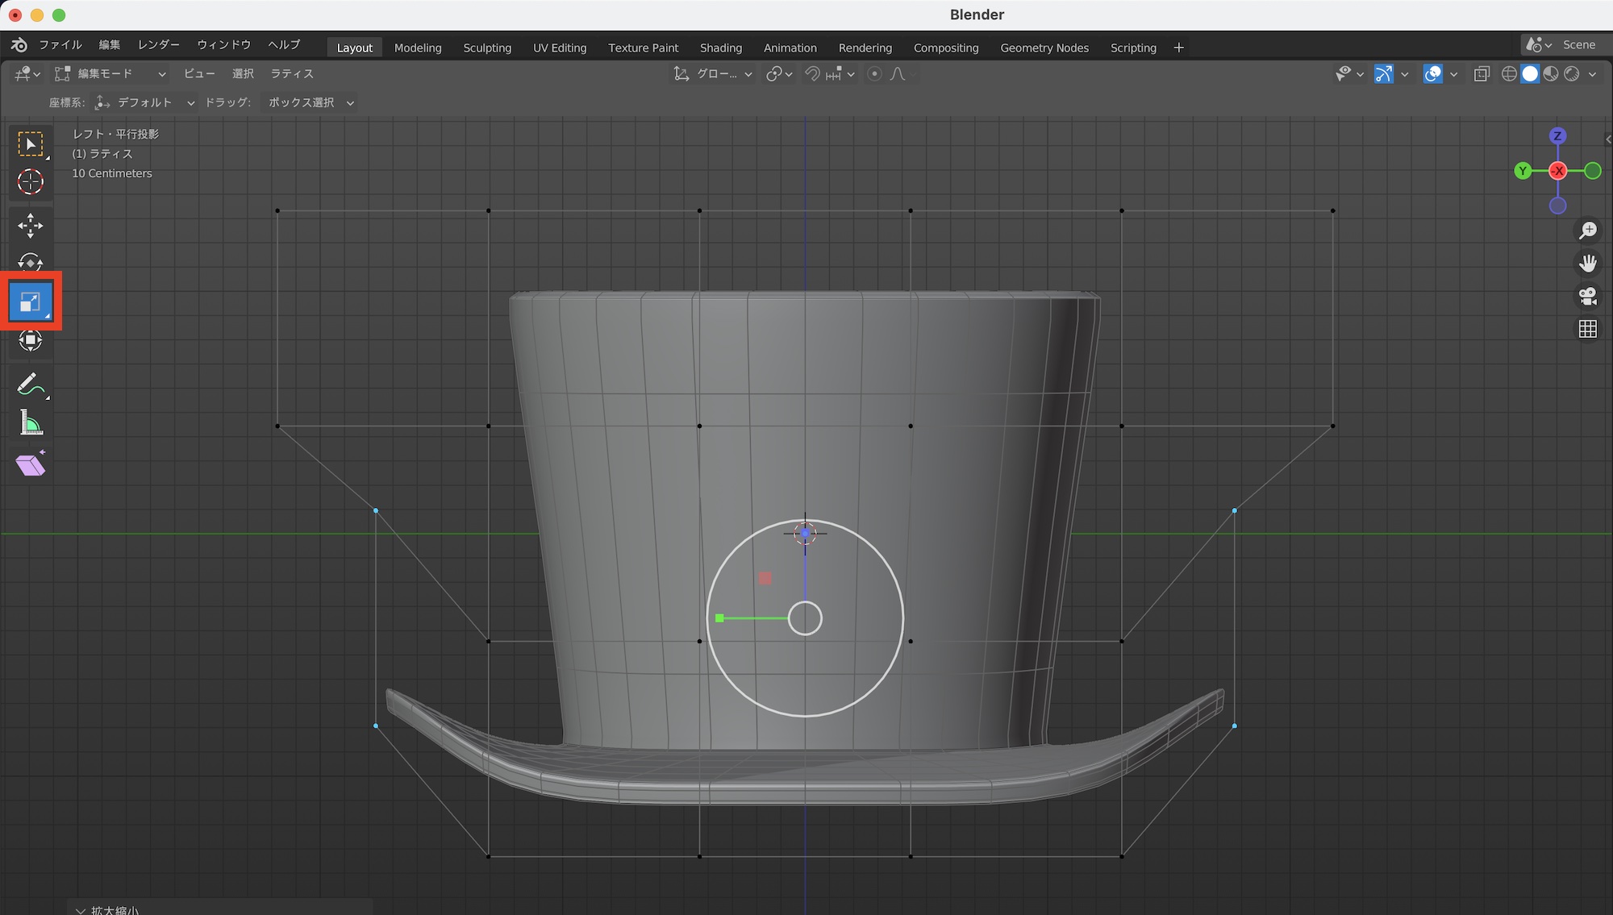The image size is (1613, 915).
Task: Open the ボックス選択 drag dropdown
Action: point(311,102)
